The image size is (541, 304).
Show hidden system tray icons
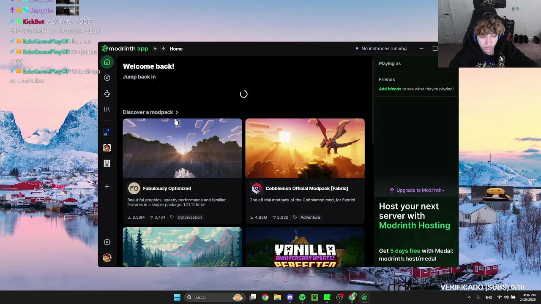(x=469, y=297)
